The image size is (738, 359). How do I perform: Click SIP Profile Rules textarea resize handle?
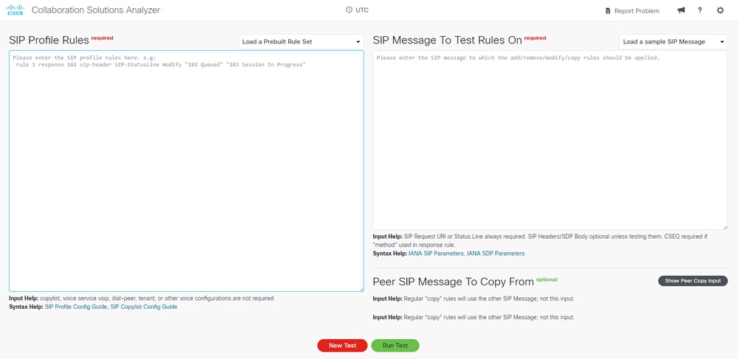point(361,289)
